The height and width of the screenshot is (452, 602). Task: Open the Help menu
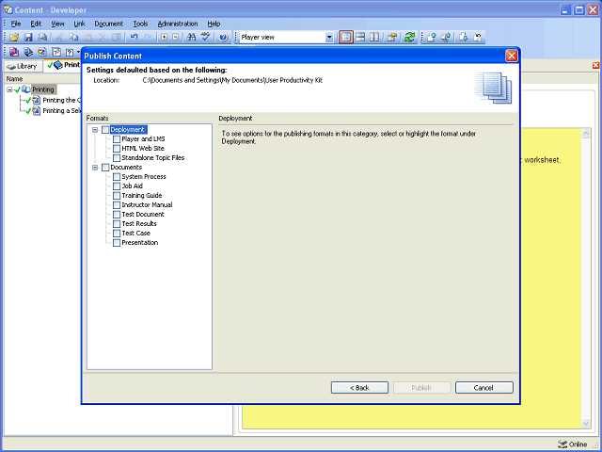click(x=214, y=24)
